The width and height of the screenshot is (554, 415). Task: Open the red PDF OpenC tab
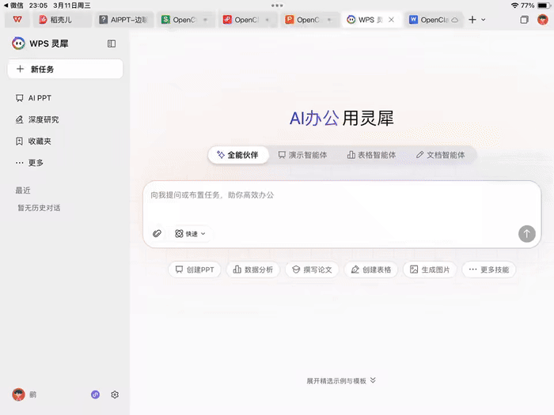tap(247, 20)
